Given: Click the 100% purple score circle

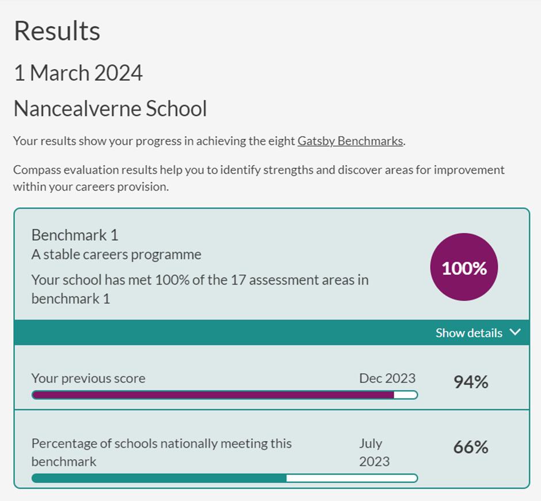Looking at the screenshot, I should click(x=464, y=267).
